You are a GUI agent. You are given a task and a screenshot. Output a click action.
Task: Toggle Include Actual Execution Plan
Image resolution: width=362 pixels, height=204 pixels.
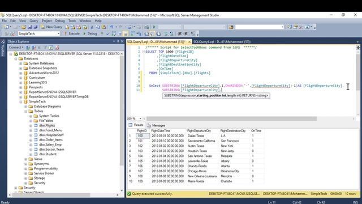(133, 33)
